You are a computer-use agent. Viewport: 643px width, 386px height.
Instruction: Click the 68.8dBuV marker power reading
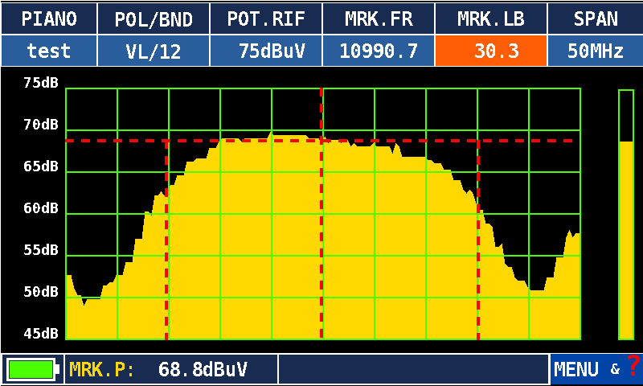pos(203,370)
